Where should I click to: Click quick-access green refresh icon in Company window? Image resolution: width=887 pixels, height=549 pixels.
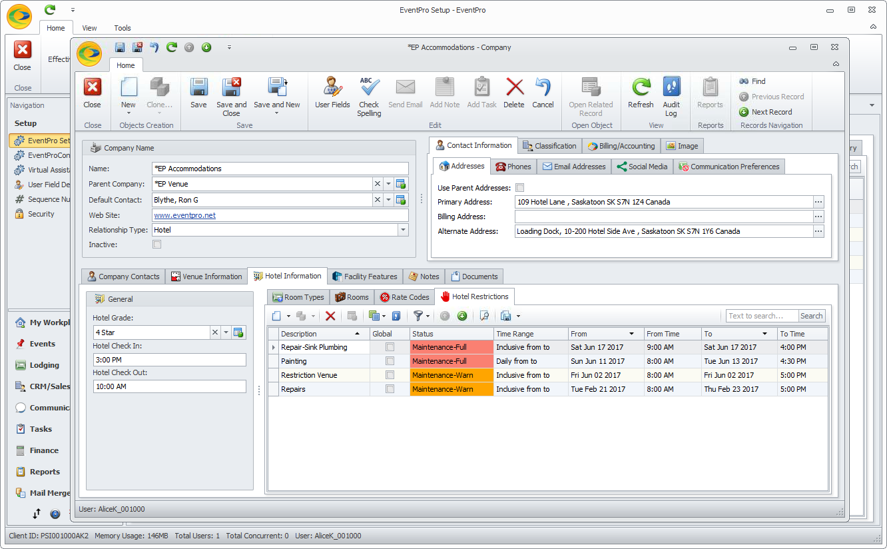[172, 47]
